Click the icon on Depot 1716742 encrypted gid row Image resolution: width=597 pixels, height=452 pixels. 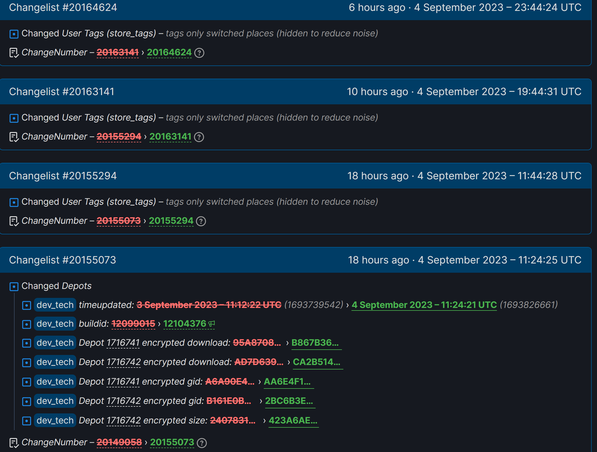coord(26,401)
